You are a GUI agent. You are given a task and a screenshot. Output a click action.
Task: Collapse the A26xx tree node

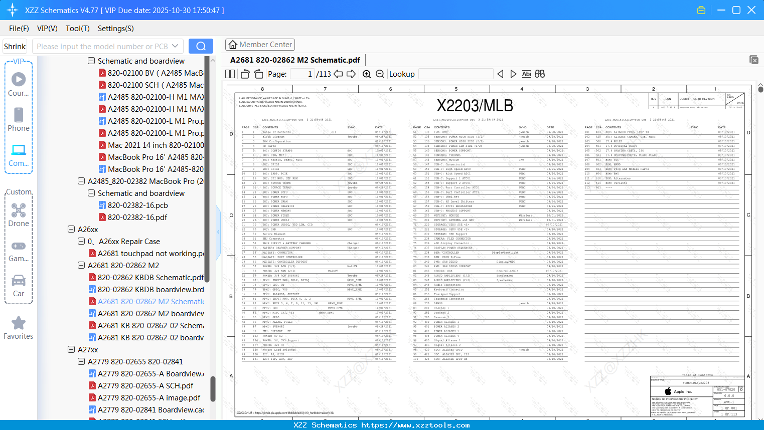click(71, 229)
